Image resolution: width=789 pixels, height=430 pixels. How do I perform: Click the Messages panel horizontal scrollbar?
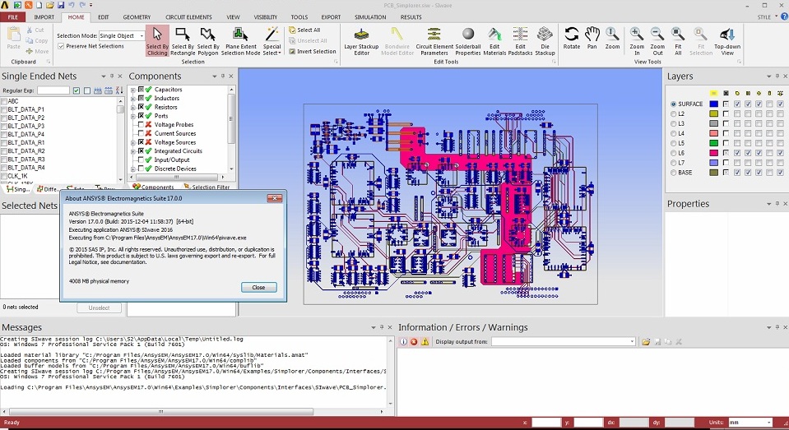(161, 411)
